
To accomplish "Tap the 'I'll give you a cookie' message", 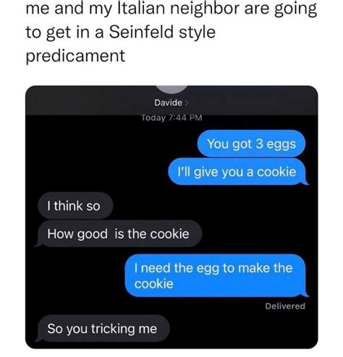I will (237, 172).
